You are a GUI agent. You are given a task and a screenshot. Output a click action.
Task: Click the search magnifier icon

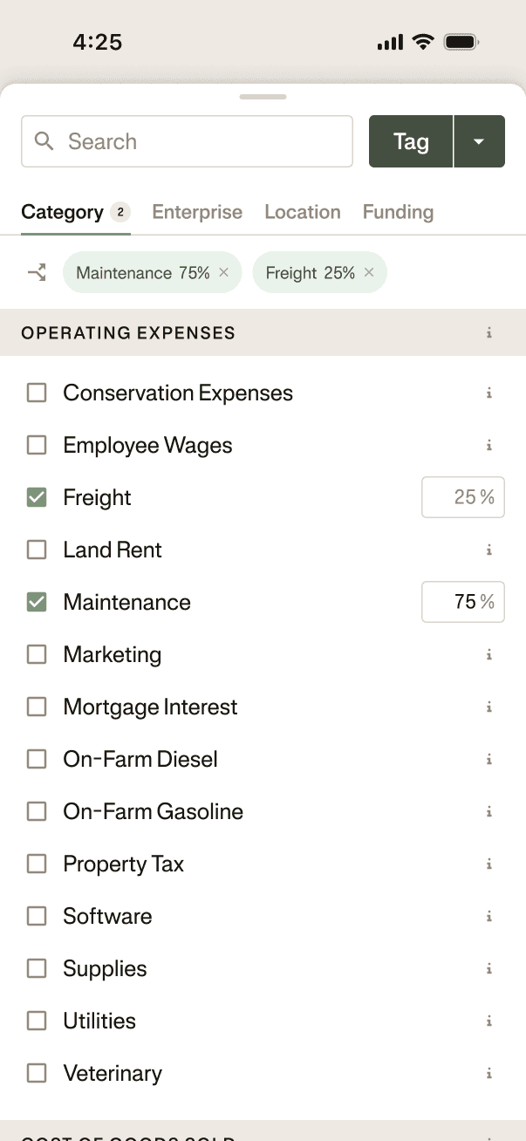[x=44, y=141]
